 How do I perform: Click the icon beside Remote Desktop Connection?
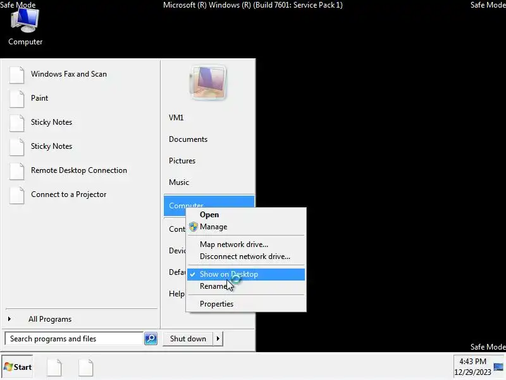pos(17,171)
